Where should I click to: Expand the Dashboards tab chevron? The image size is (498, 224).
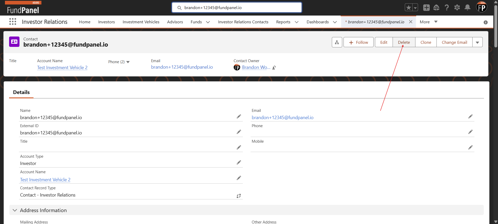click(335, 22)
